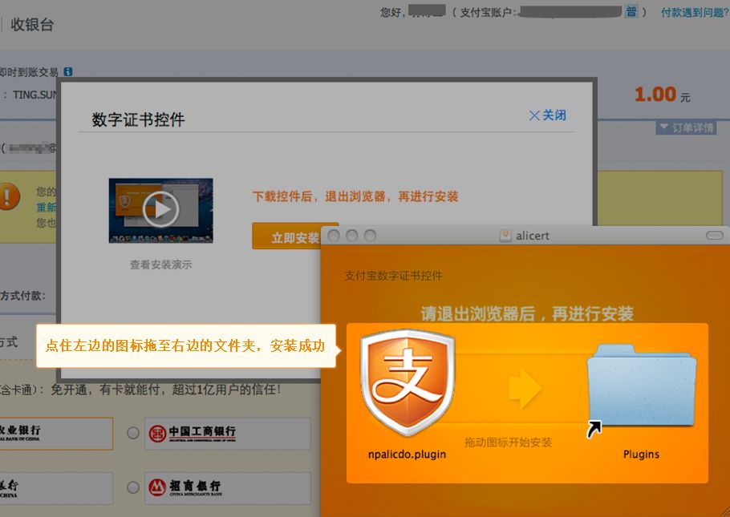Click the 数字证书控件 dialog title
The width and height of the screenshot is (730, 517).
[x=138, y=119]
